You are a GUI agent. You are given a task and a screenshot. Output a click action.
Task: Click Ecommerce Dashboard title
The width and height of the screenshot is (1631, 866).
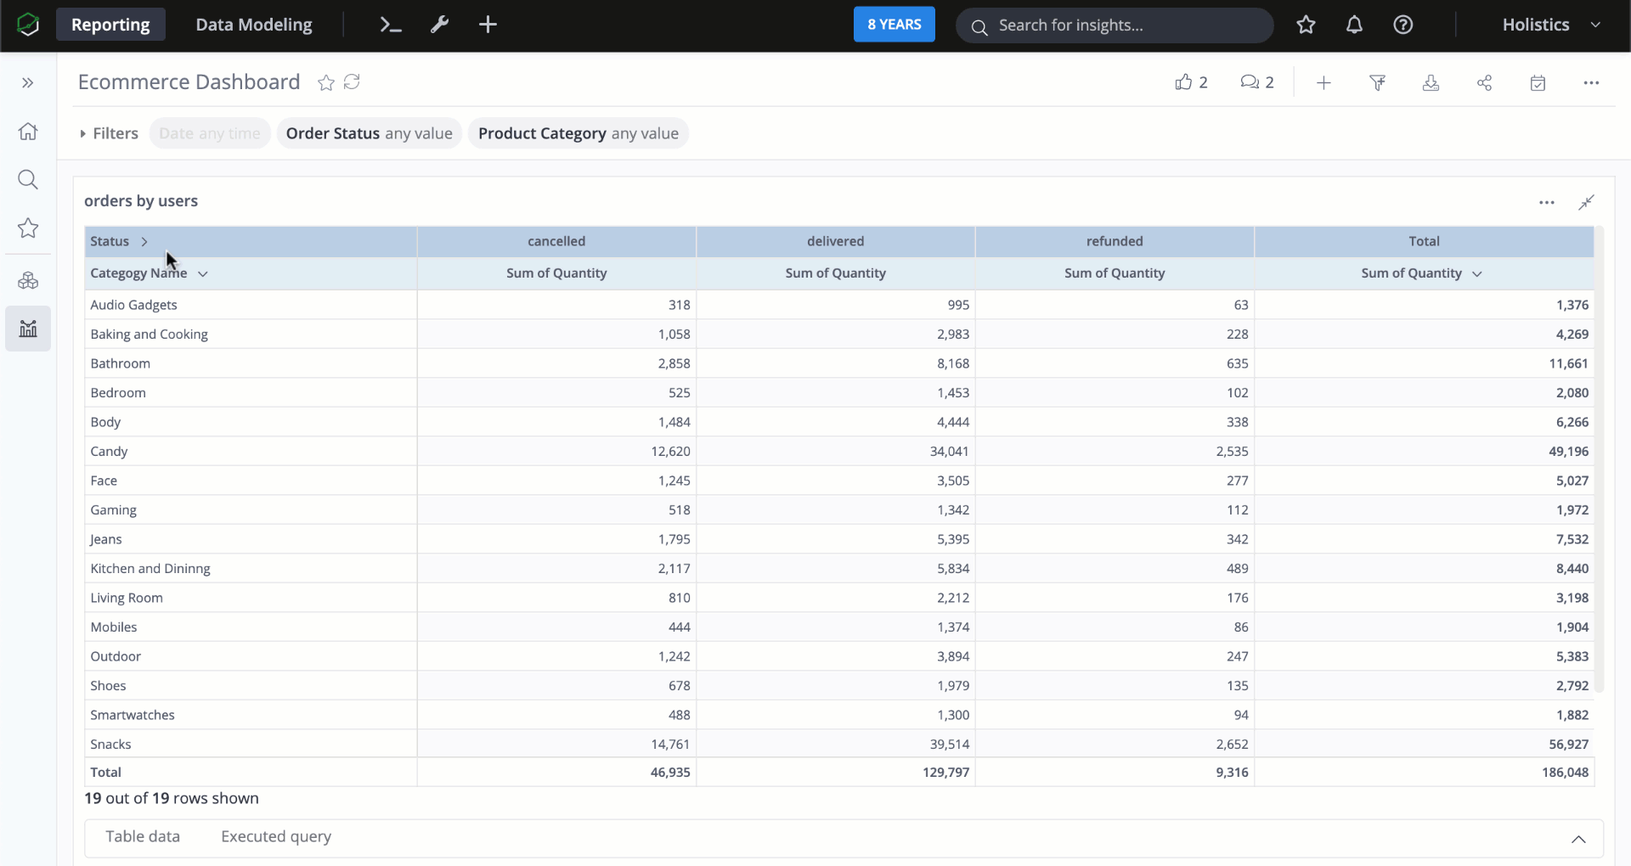pyautogui.click(x=189, y=82)
